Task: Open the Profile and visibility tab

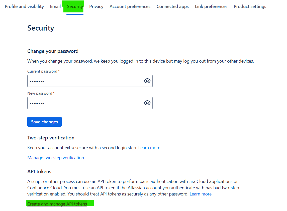Action: click(x=24, y=7)
